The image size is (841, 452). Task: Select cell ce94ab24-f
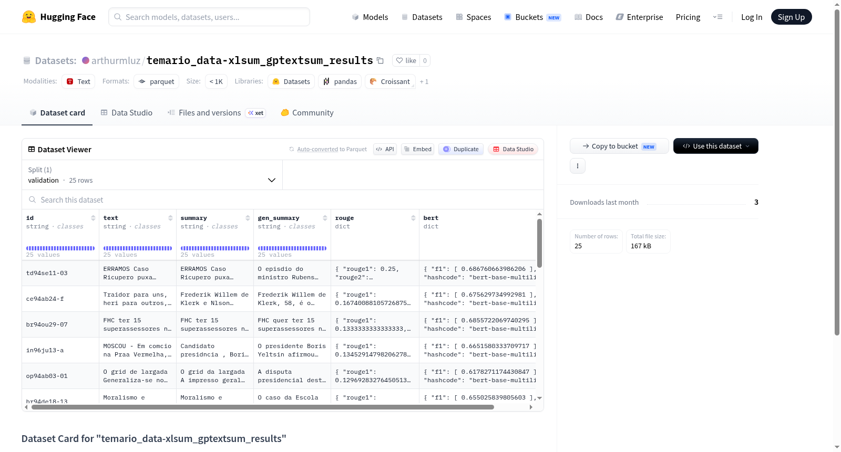point(60,299)
